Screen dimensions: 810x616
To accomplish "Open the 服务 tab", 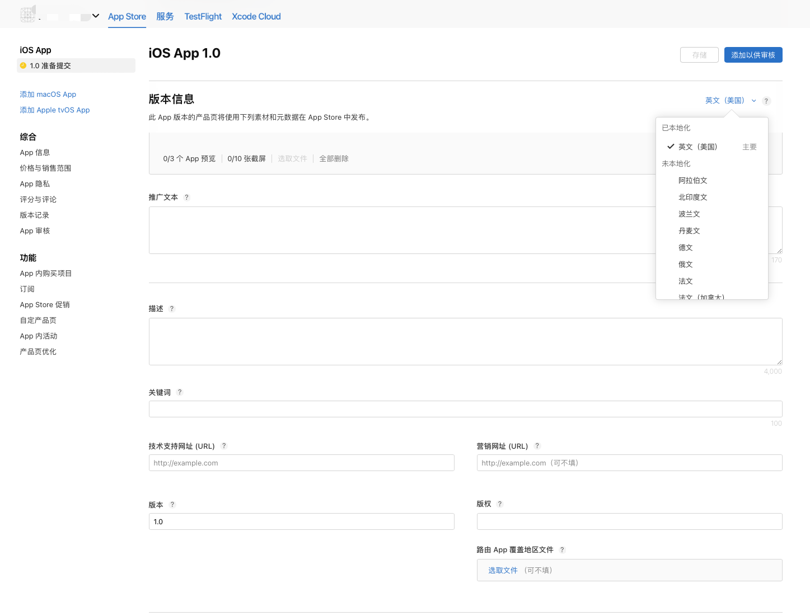I will click(165, 17).
